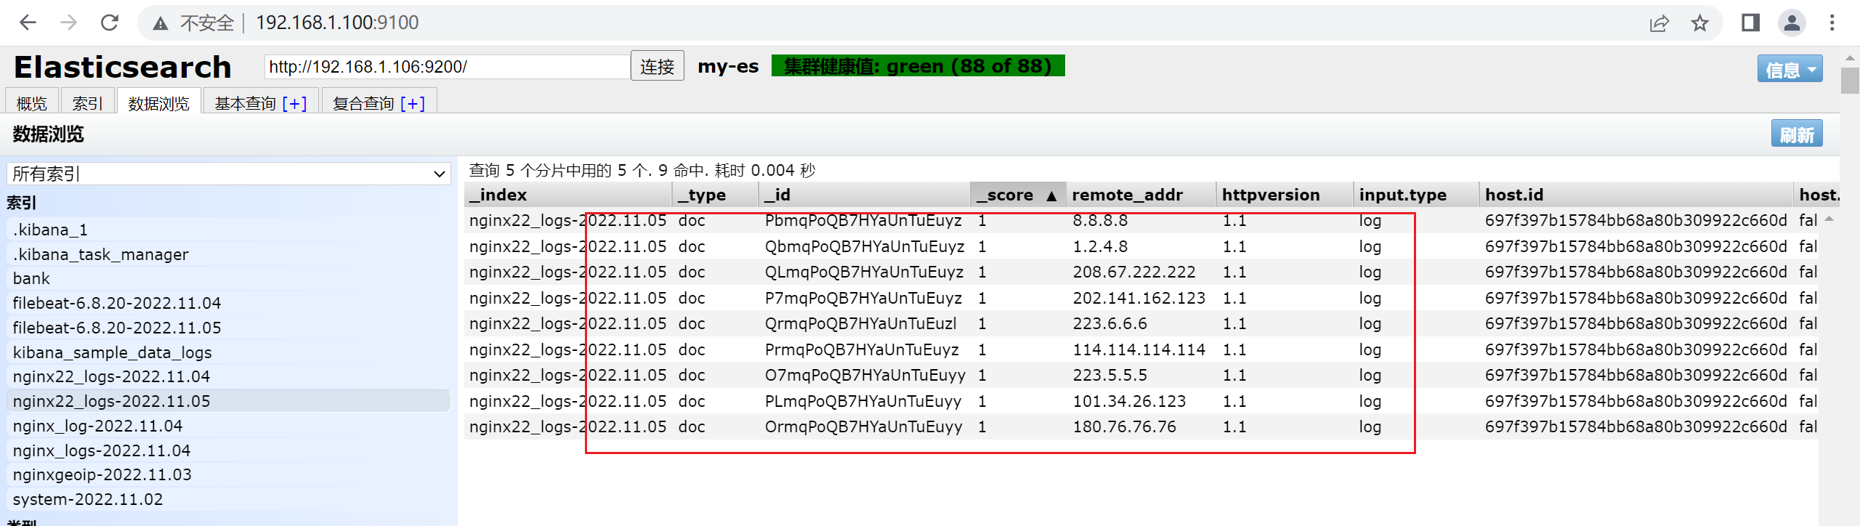
Task: Select nginx22_logs-2022.11.05 index
Action: pos(228,401)
